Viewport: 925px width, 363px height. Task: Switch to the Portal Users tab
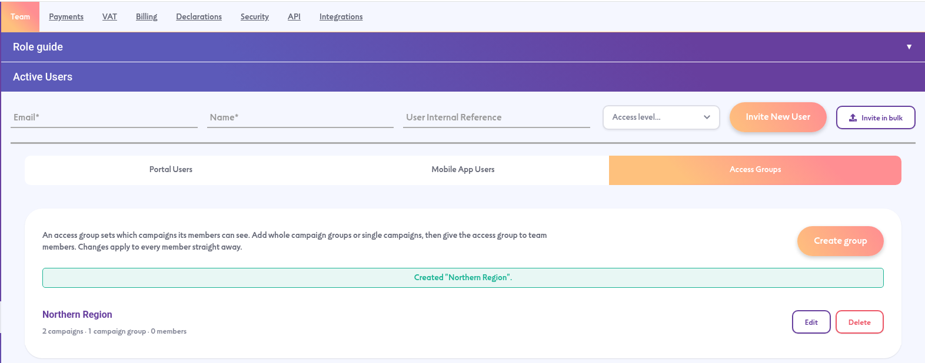171,170
